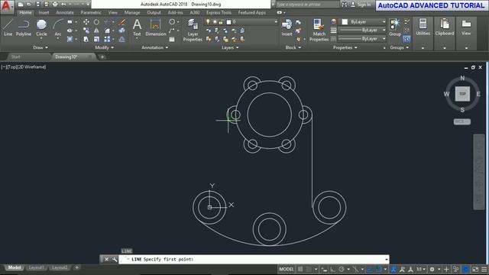Click the Plot printer icon in quick access

point(55,5)
